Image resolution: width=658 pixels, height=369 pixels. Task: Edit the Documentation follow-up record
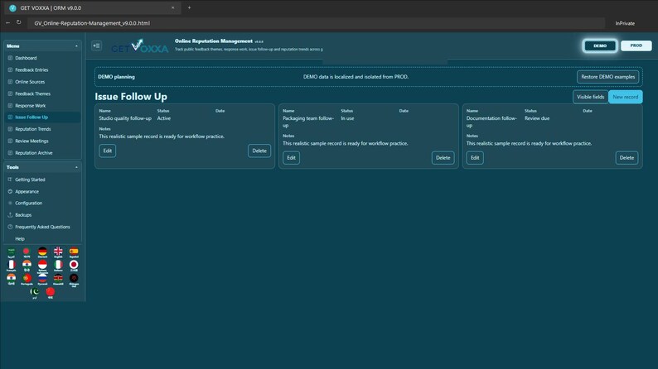(x=475, y=158)
